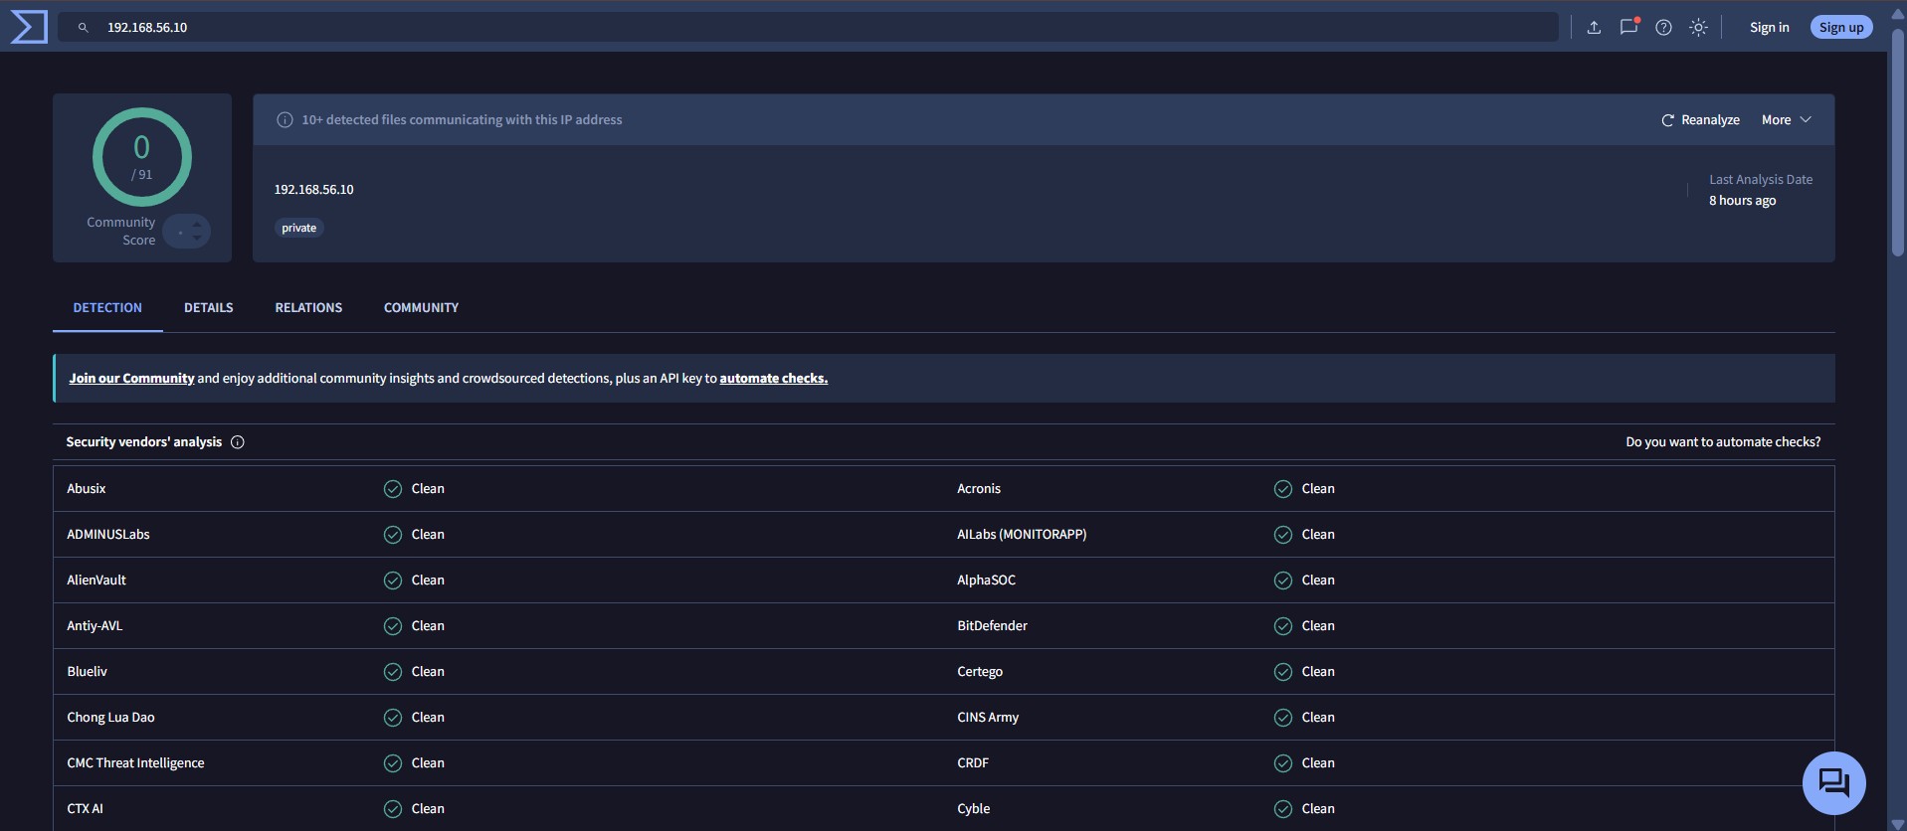This screenshot has width=1907, height=831.
Task: Click vendor name Cyble
Action: pyautogui.click(x=973, y=809)
